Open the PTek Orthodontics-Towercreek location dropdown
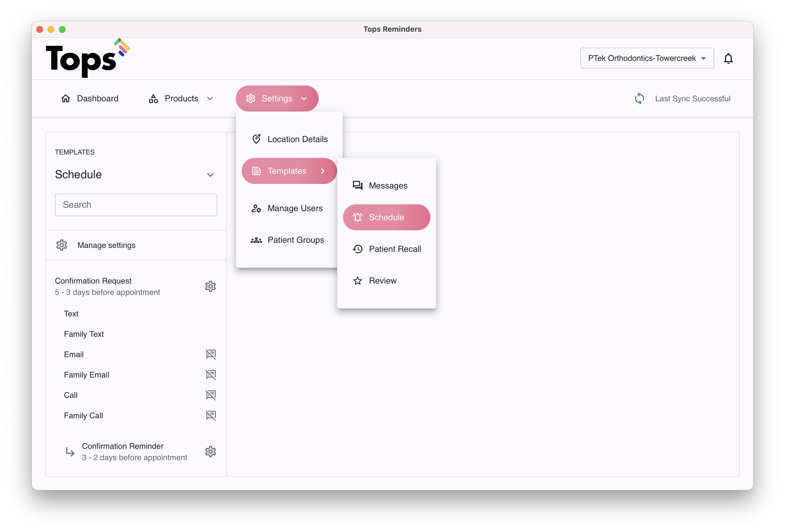This screenshot has width=785, height=532. point(647,58)
